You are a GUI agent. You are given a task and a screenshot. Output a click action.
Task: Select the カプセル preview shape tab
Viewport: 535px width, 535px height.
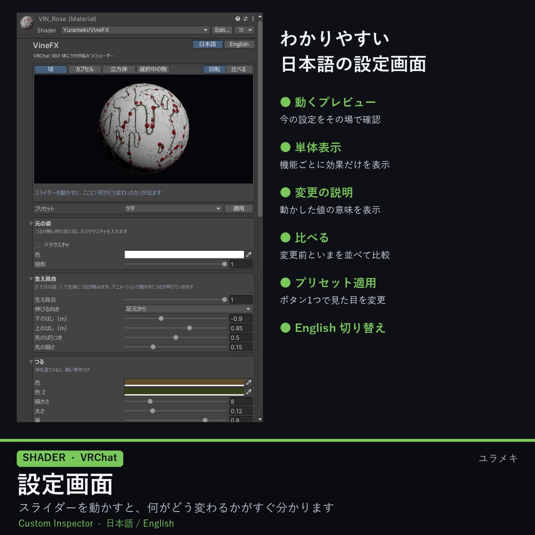(85, 69)
